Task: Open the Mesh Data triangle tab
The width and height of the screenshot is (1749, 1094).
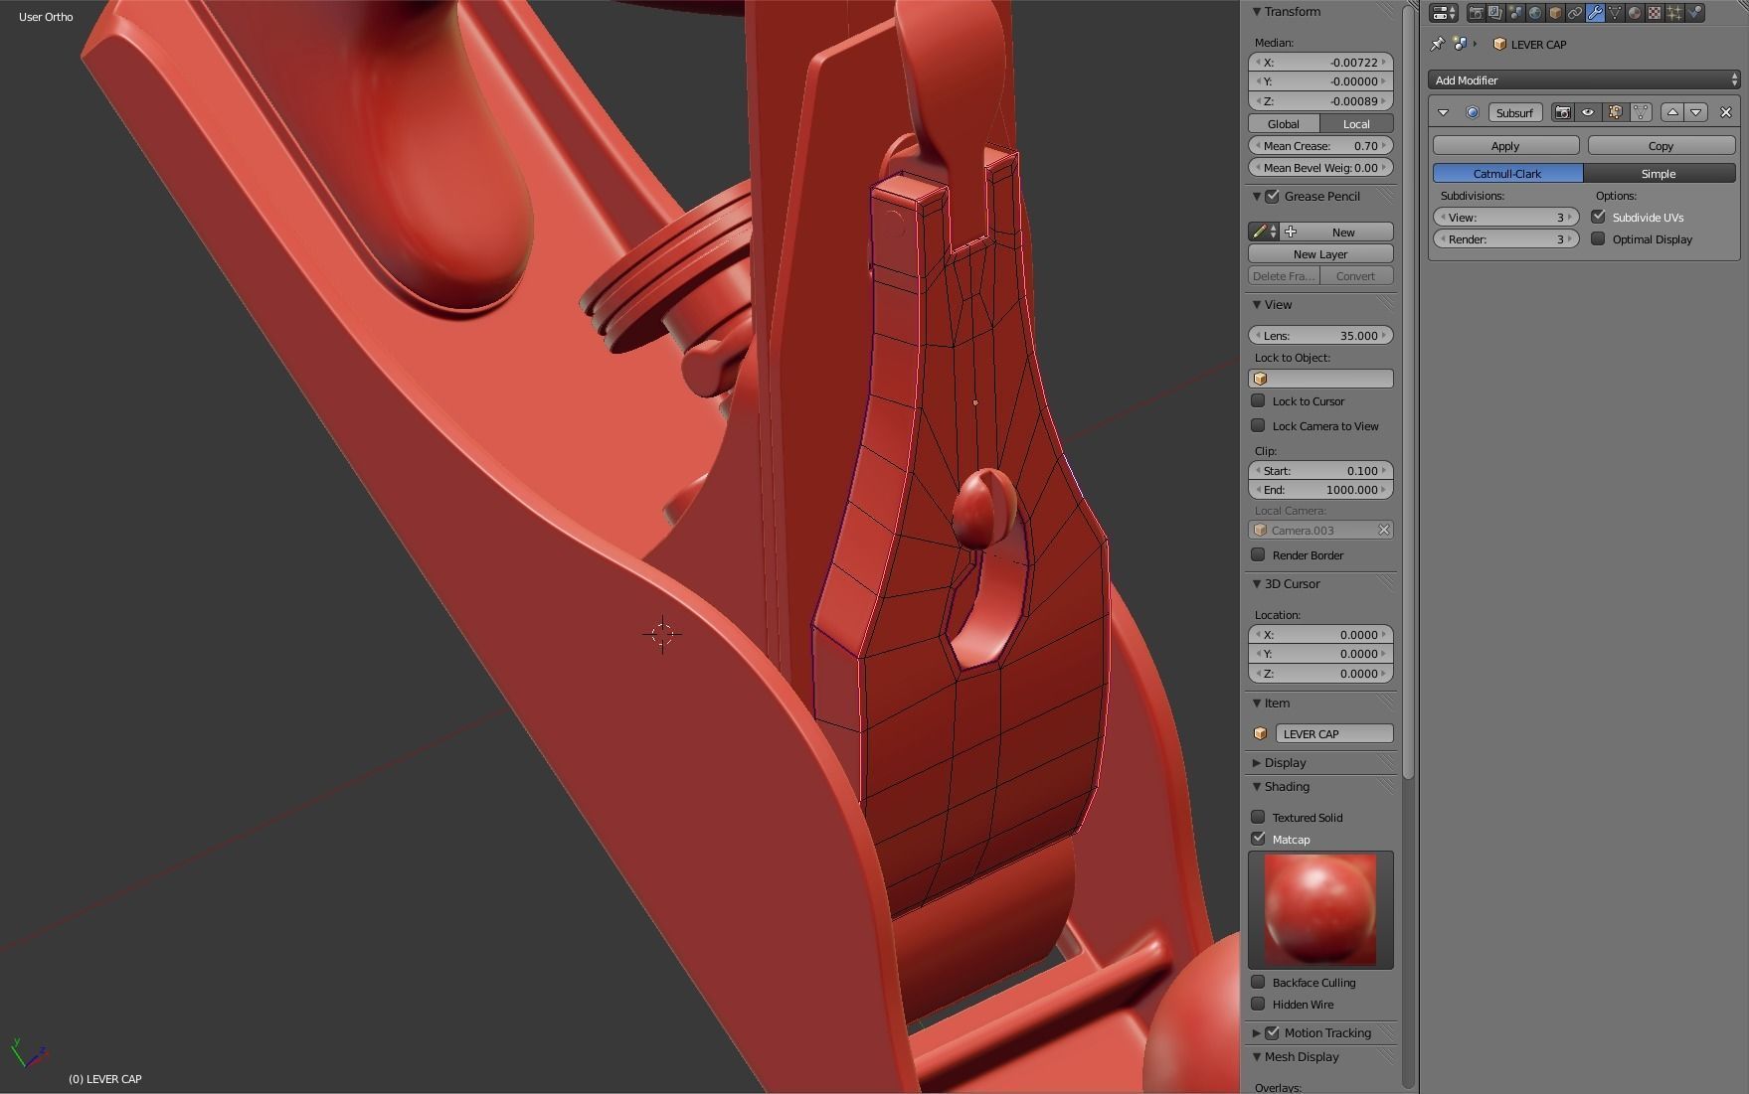Action: pyautogui.click(x=1615, y=13)
